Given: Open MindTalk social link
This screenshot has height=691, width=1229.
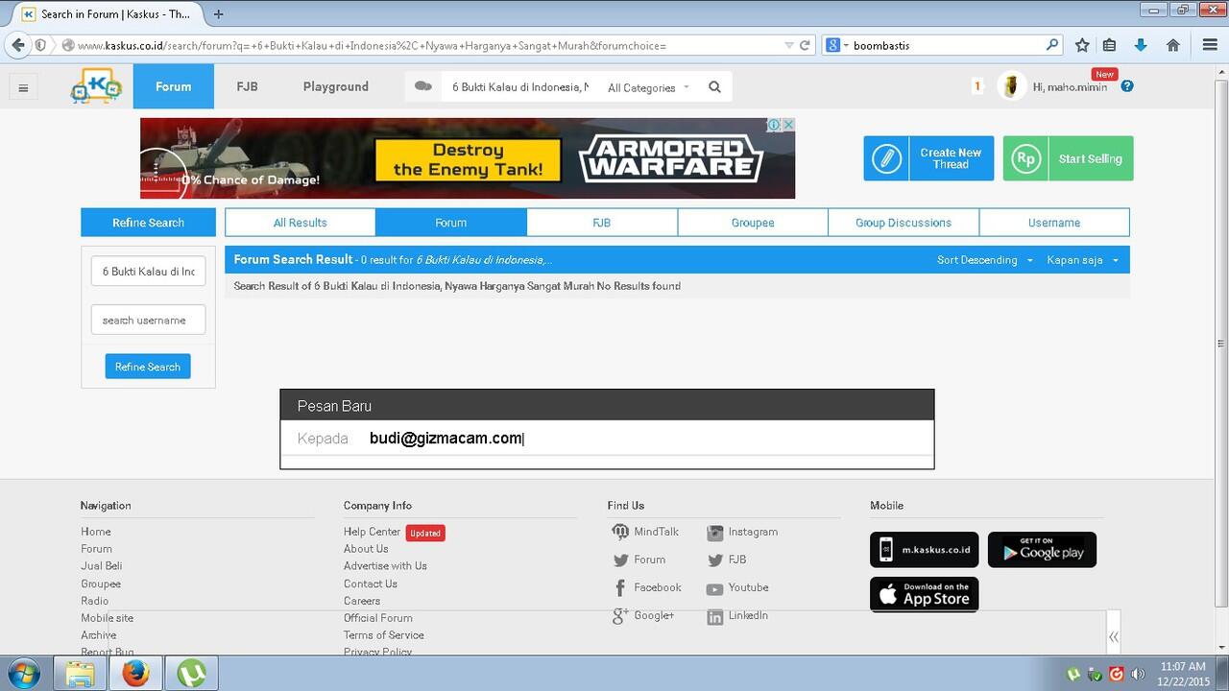Looking at the screenshot, I should (x=645, y=532).
